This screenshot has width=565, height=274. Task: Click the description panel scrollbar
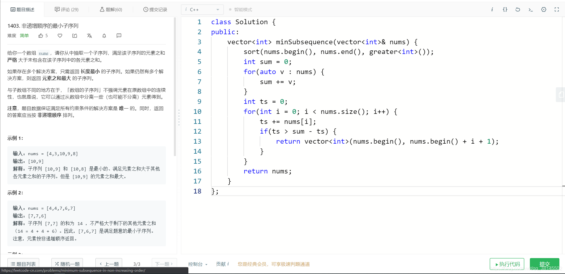pyautogui.click(x=175, y=87)
